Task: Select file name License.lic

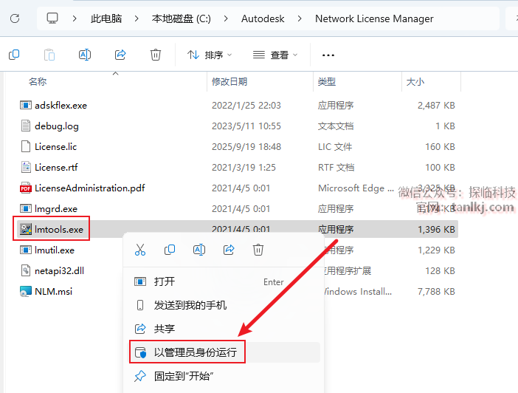Action: [55, 146]
